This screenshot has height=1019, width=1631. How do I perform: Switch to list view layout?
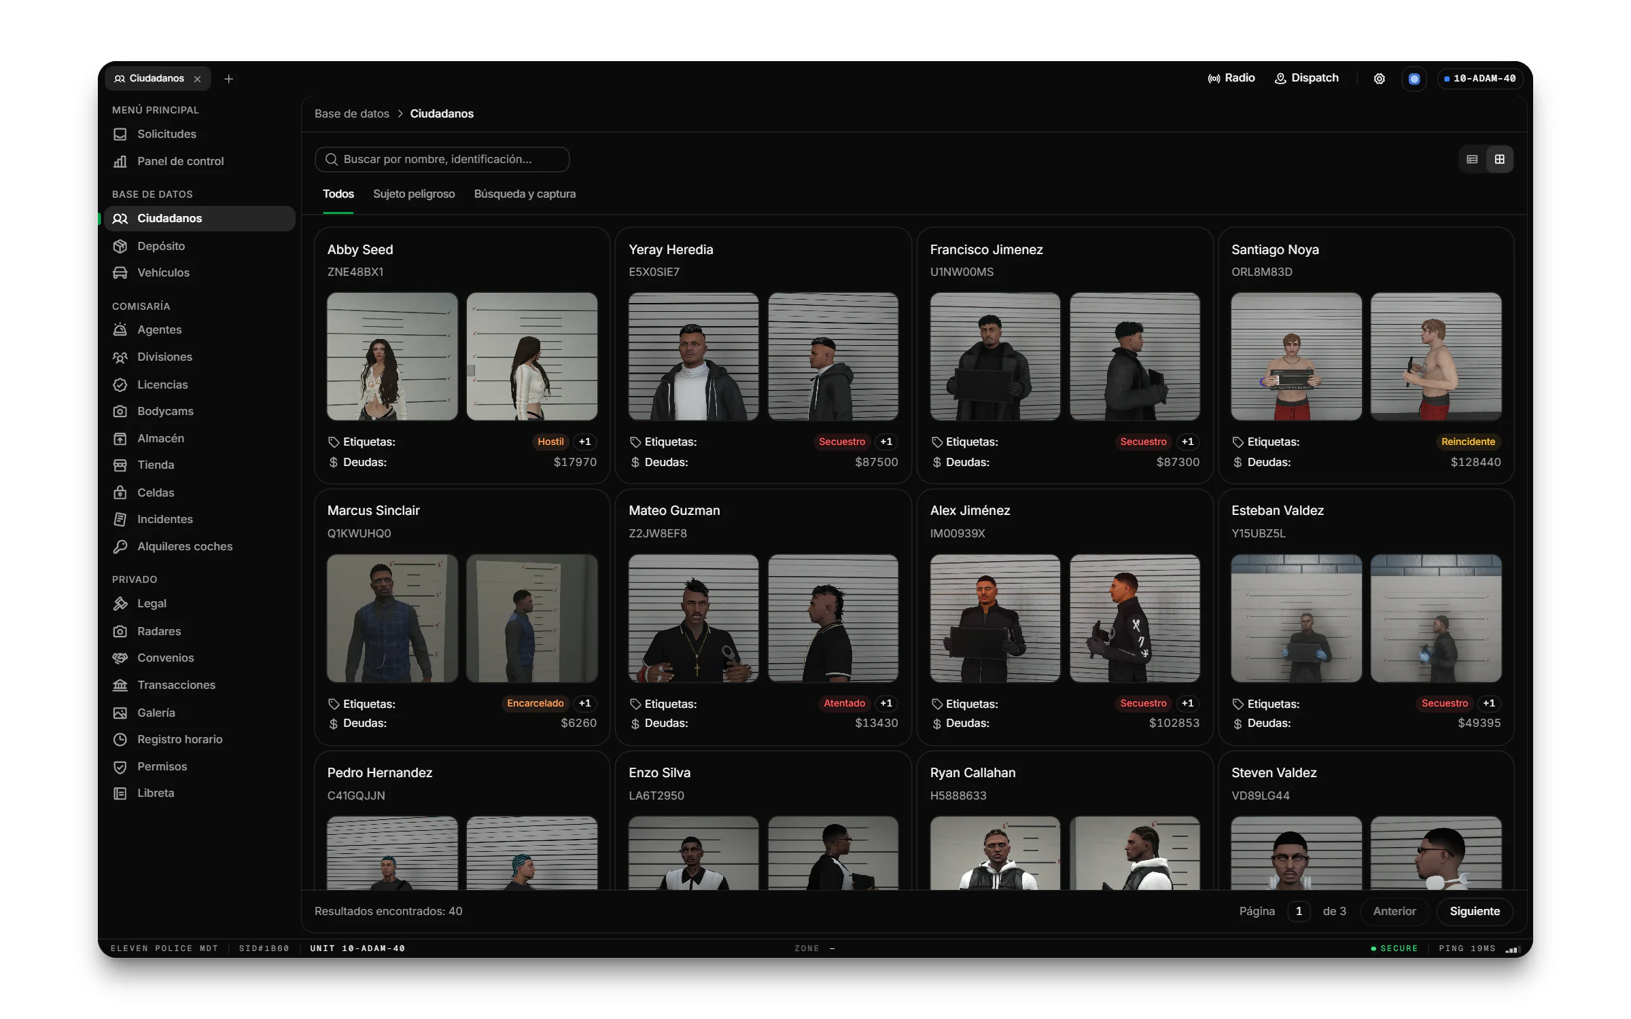coord(1472,159)
